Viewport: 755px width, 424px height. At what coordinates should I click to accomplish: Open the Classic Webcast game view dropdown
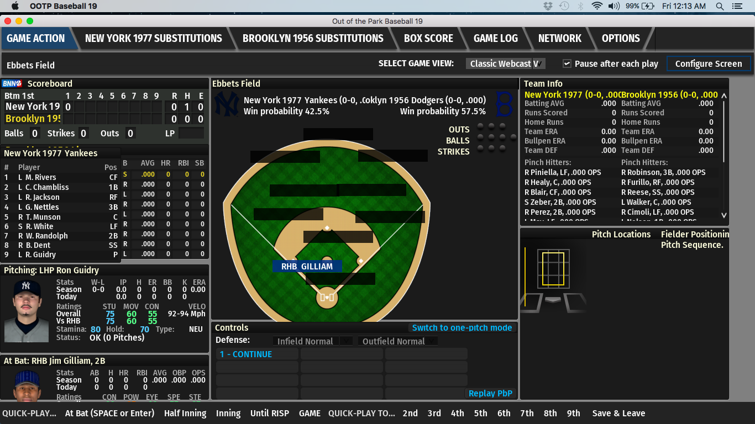pos(505,63)
